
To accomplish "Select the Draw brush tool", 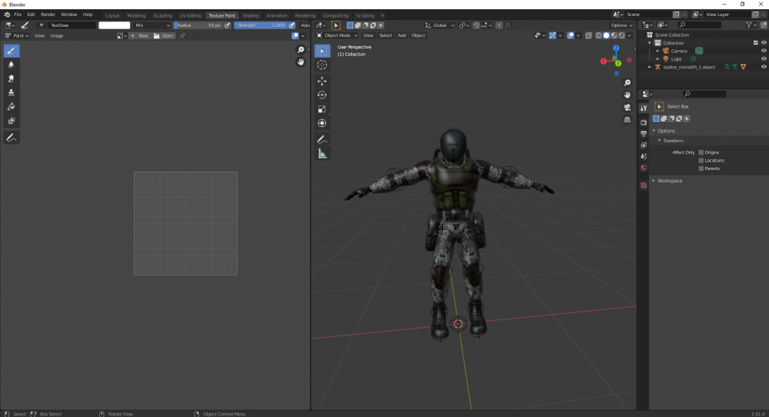I will [12, 51].
